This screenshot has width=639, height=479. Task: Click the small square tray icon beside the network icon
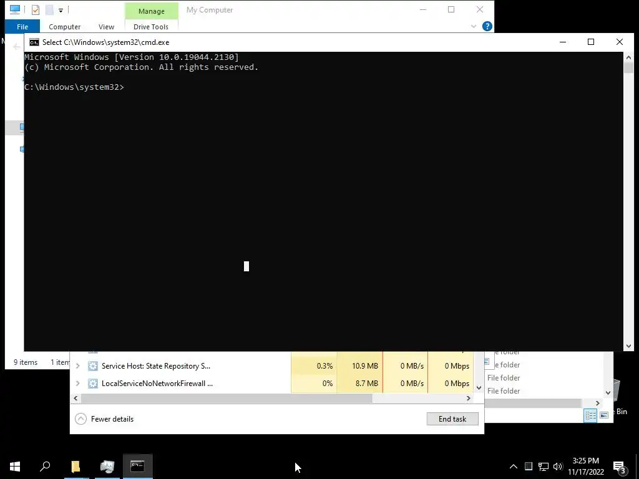(529, 466)
